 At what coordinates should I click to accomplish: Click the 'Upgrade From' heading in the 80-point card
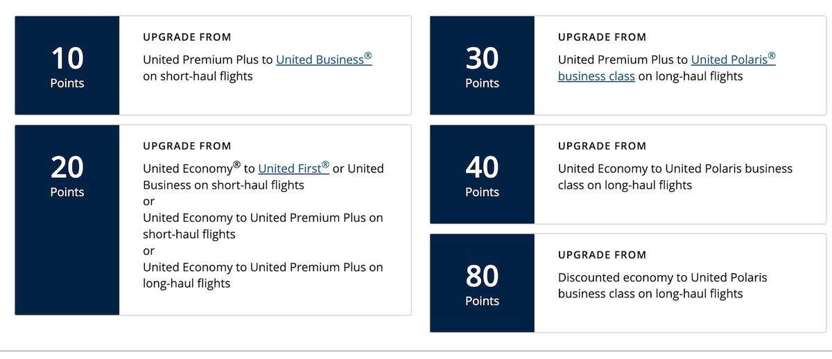tap(602, 255)
